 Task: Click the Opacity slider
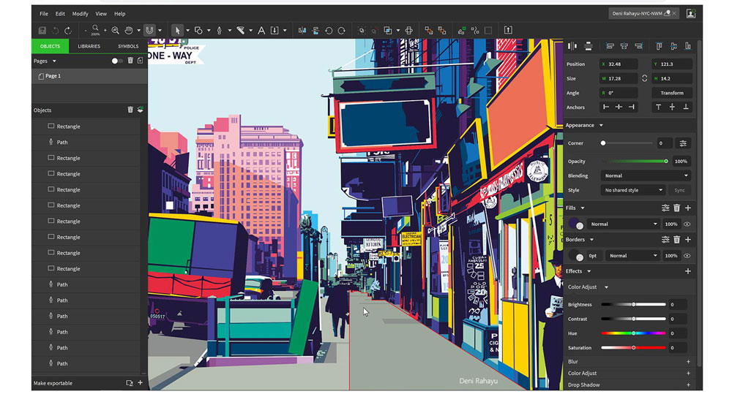[634, 161]
